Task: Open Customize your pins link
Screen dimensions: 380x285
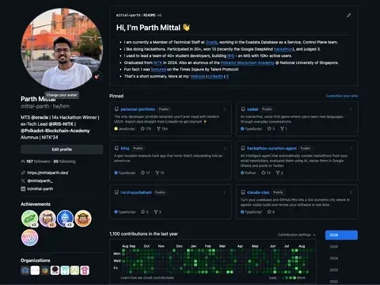Action: click(x=342, y=96)
